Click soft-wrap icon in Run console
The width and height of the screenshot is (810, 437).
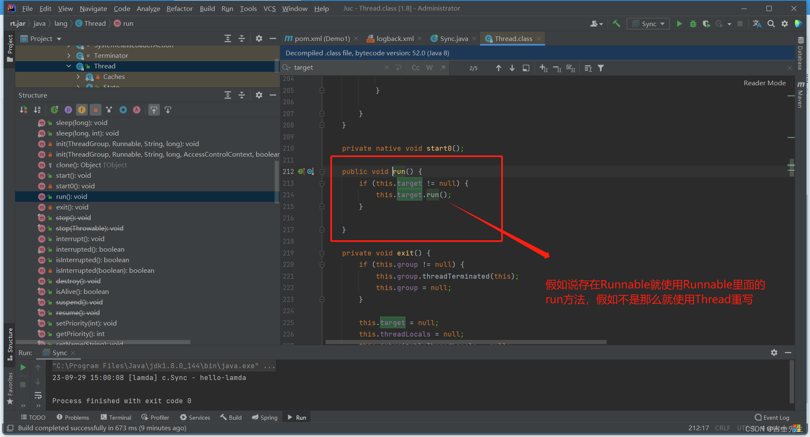pyautogui.click(x=38, y=396)
